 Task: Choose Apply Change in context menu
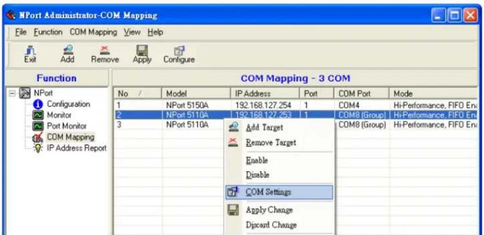tap(269, 210)
